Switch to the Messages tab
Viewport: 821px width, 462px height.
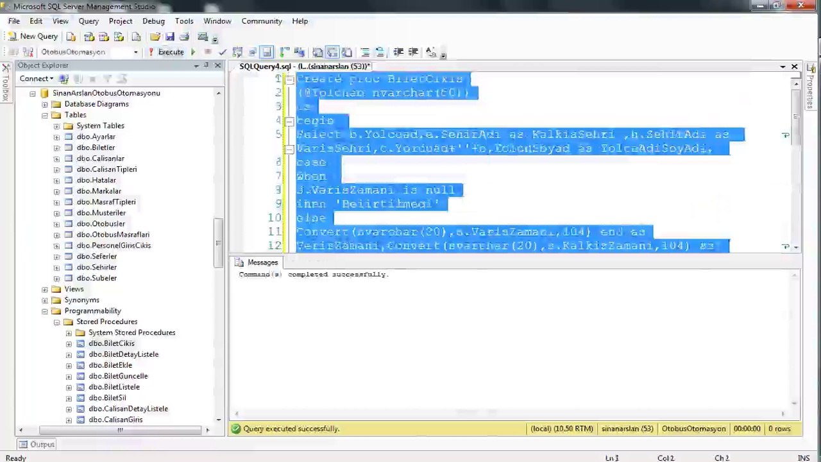click(x=257, y=262)
